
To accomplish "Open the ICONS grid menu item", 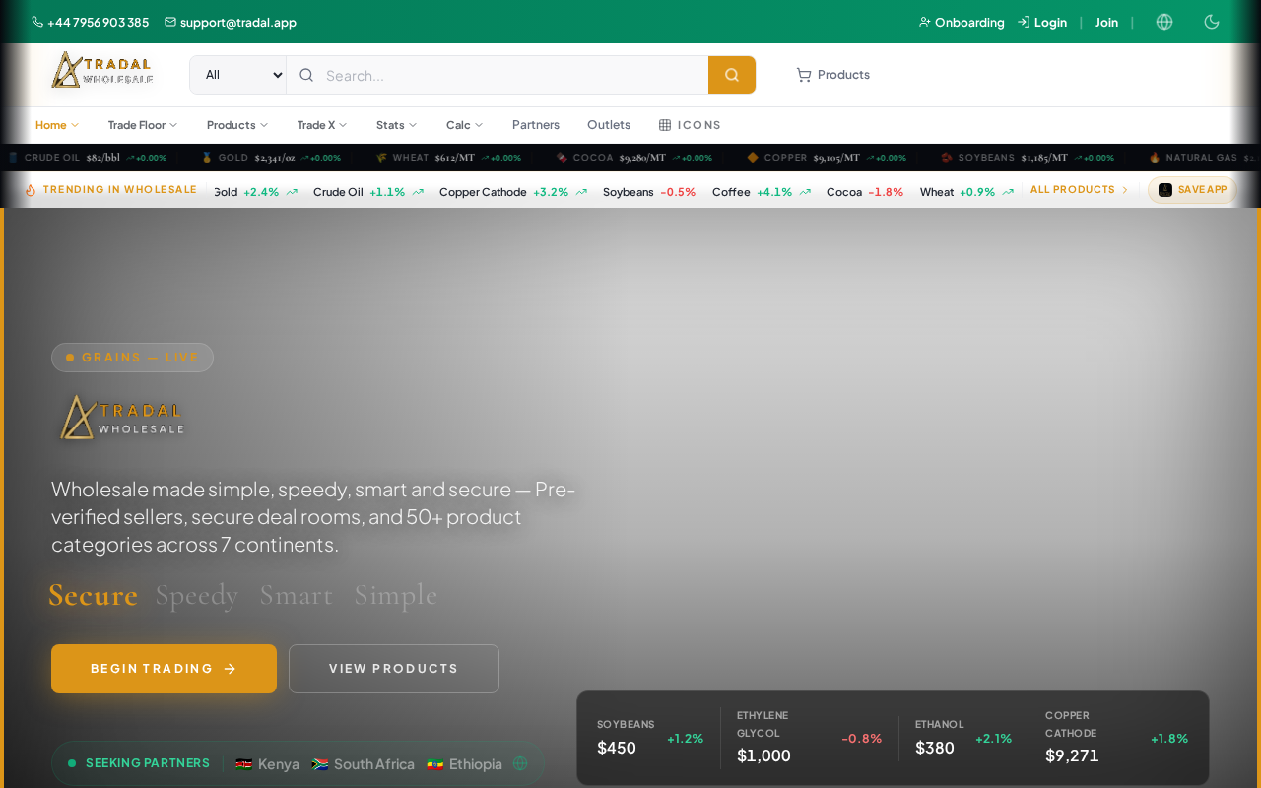I will (x=690, y=125).
